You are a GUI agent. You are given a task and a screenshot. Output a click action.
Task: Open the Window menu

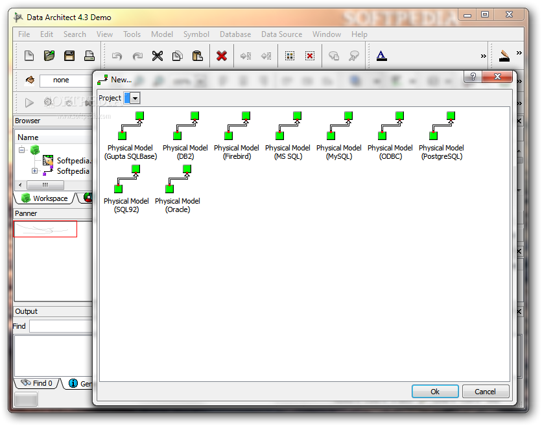[x=327, y=34]
